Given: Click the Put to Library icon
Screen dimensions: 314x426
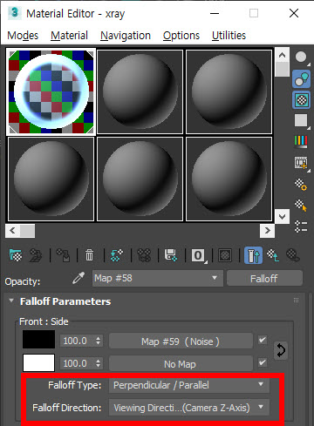Looking at the screenshot, I should pyautogui.click(x=171, y=255).
